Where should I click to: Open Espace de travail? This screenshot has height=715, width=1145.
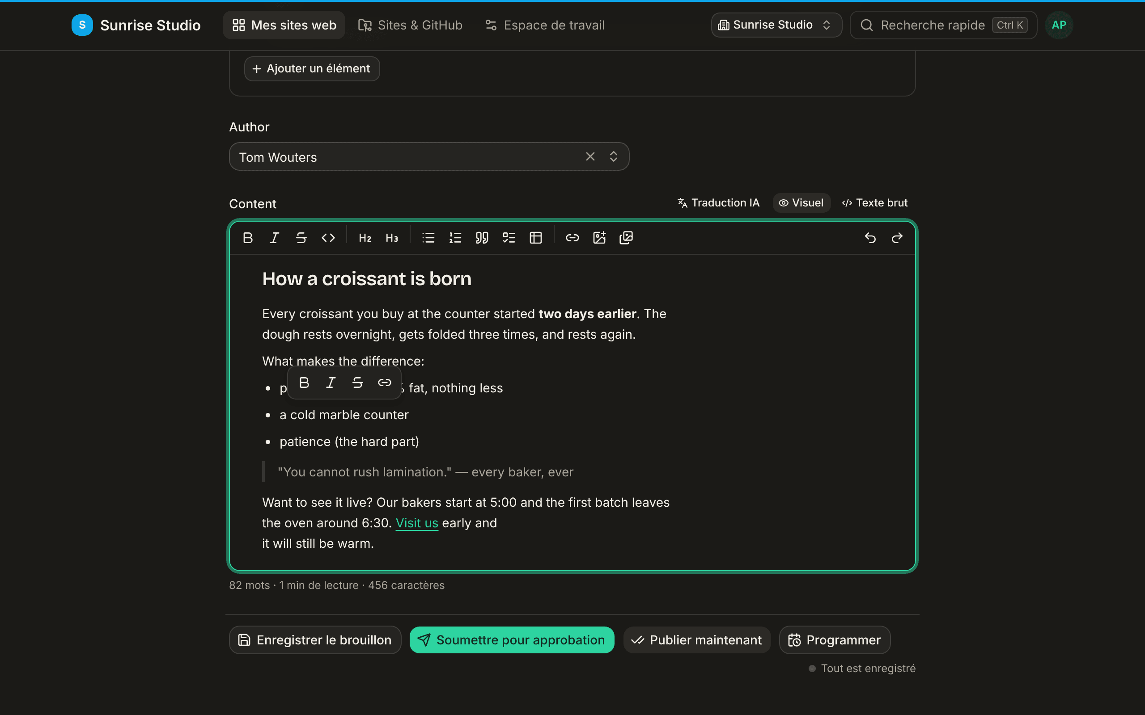pyautogui.click(x=545, y=25)
